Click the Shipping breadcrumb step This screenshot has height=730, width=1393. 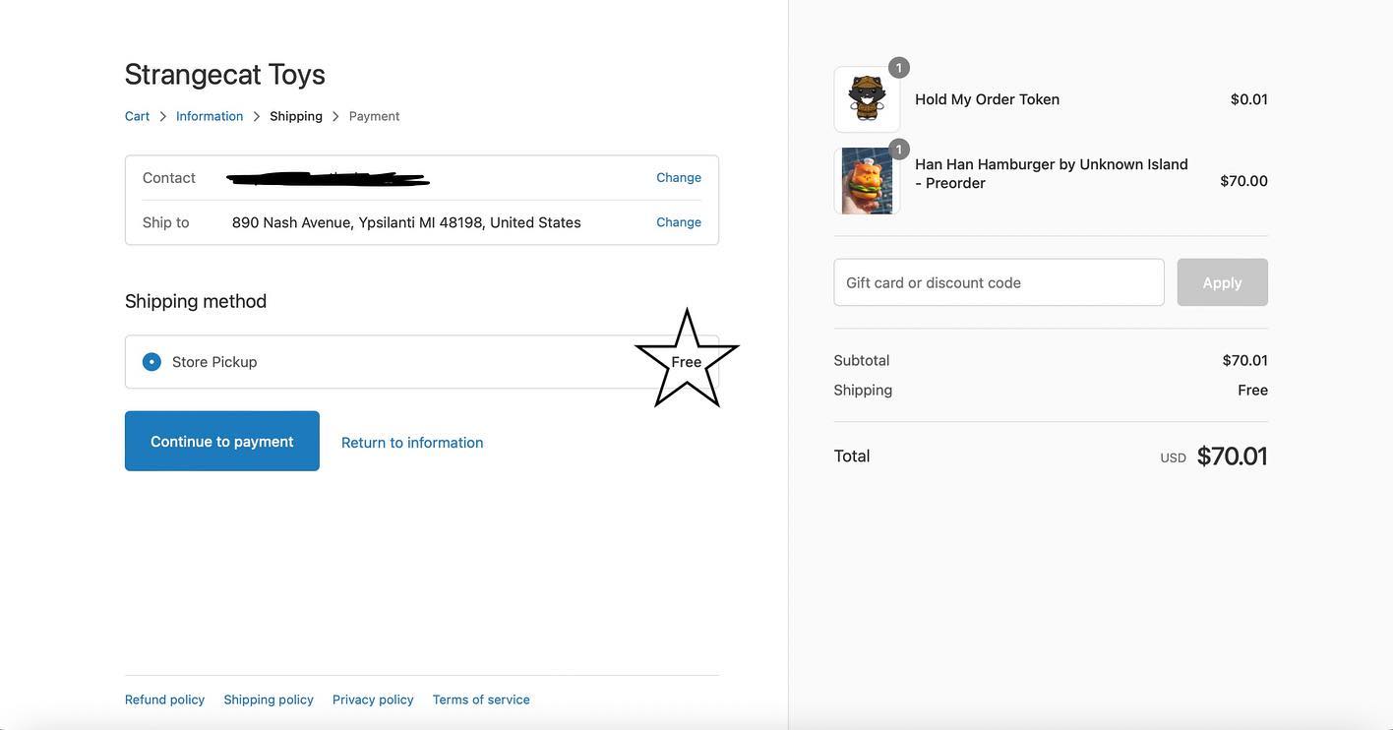tap(296, 116)
